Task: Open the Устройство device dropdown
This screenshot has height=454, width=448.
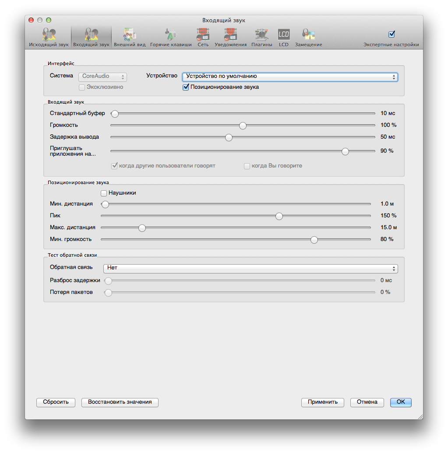Action: pyautogui.click(x=290, y=77)
